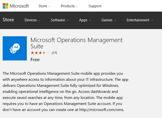The height and width of the screenshot is (118, 162).
Task: Open the Support page link
Action: pyautogui.click(x=95, y=6)
